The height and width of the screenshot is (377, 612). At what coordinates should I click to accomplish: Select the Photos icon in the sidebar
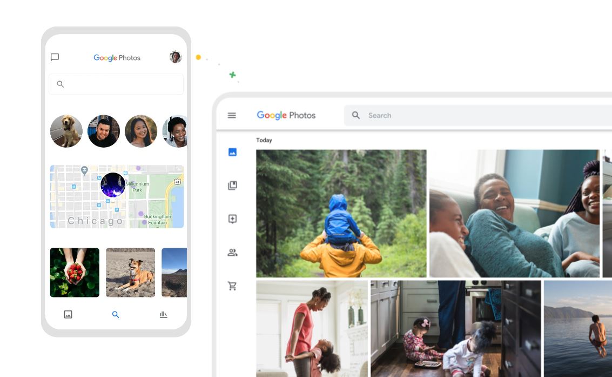[232, 152]
